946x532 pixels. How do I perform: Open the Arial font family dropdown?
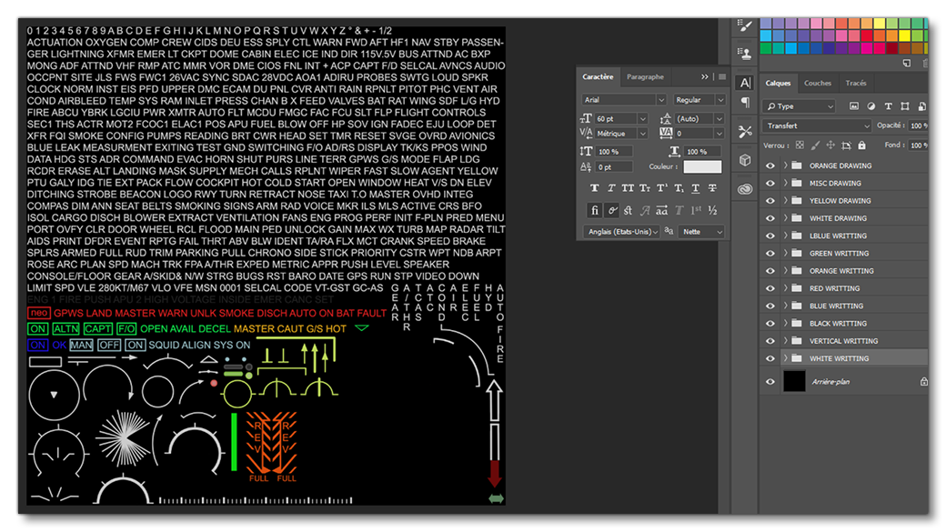coord(623,100)
